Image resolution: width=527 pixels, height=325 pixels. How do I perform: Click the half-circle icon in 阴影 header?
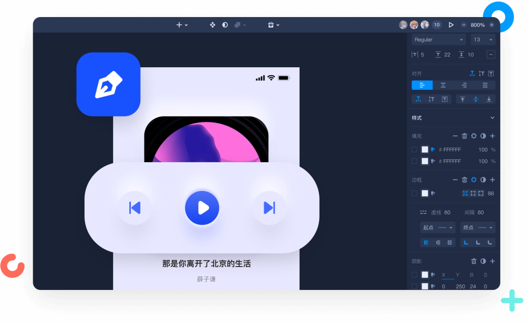[483, 261]
